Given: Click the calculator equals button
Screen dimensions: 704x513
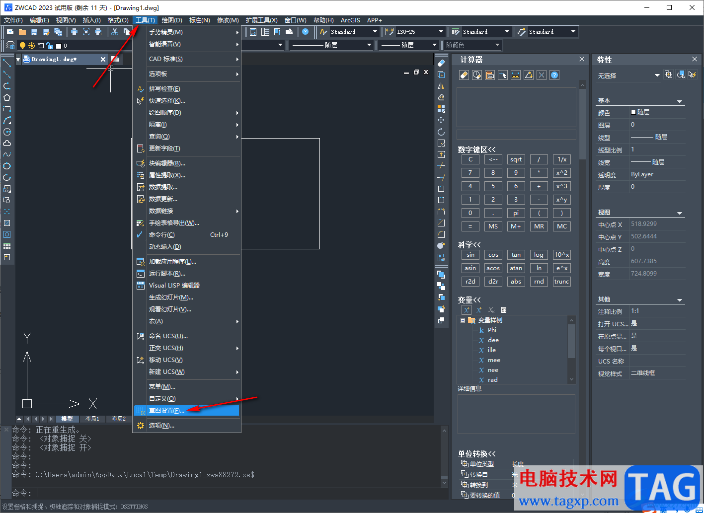Looking at the screenshot, I should 470,226.
